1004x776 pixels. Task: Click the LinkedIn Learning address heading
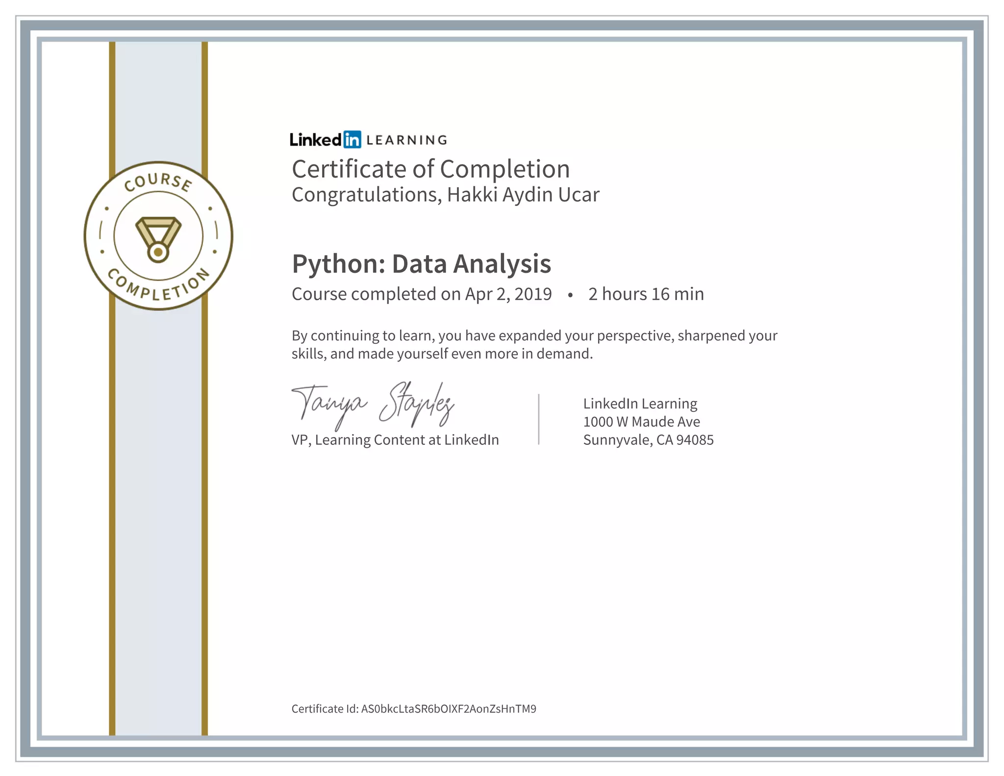[640, 404]
